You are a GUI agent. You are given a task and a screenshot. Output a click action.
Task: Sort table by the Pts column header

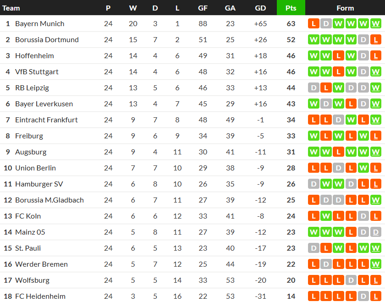291,8
